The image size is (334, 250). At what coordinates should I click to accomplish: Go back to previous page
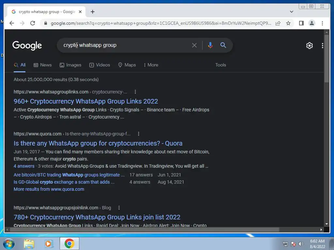[x=12, y=23]
